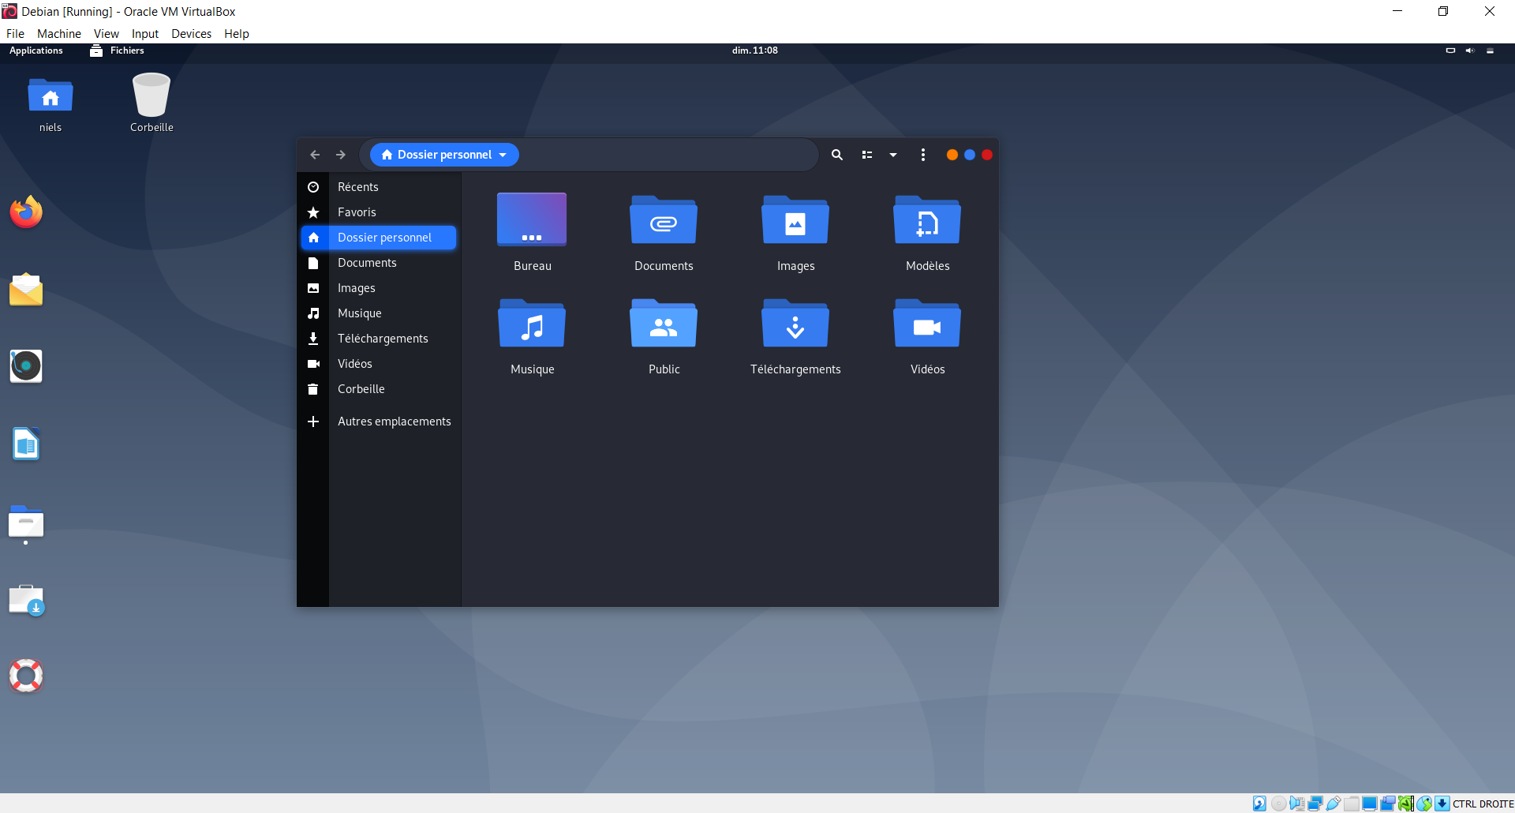Open Téléchargements in the sidebar

[x=383, y=339]
